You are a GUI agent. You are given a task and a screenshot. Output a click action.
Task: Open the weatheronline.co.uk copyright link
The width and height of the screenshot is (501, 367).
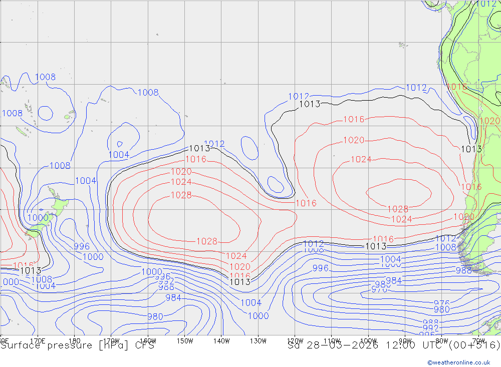pyautogui.click(x=458, y=362)
